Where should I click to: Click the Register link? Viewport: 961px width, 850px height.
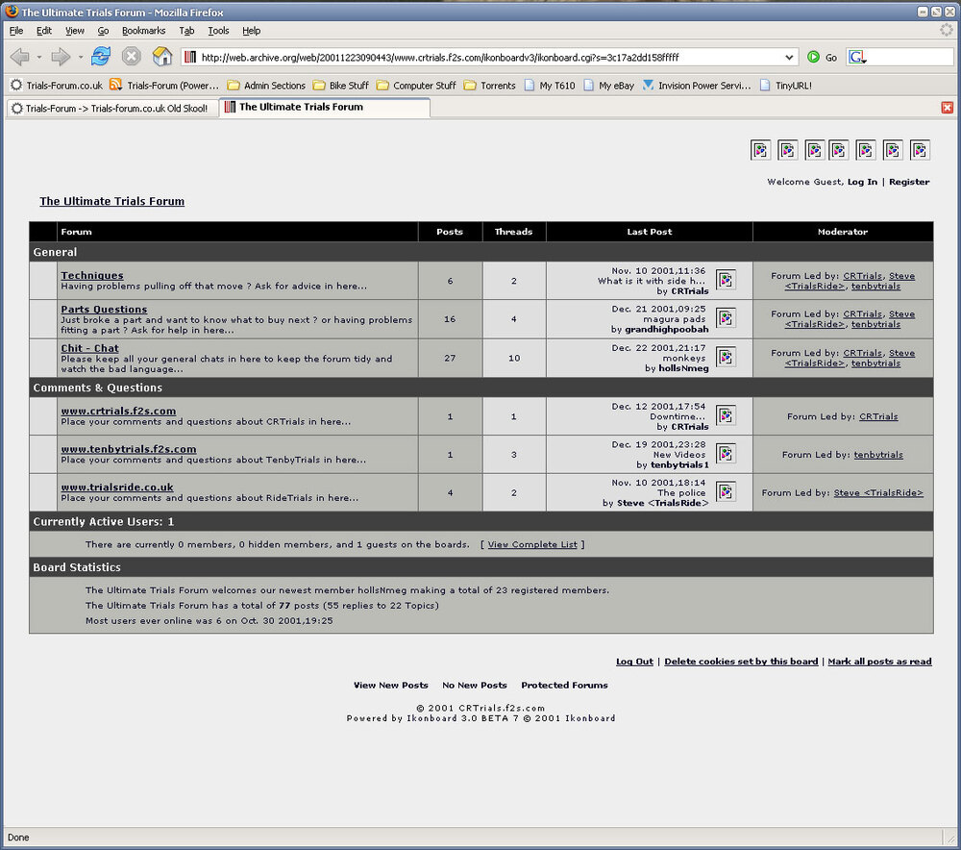click(x=908, y=182)
